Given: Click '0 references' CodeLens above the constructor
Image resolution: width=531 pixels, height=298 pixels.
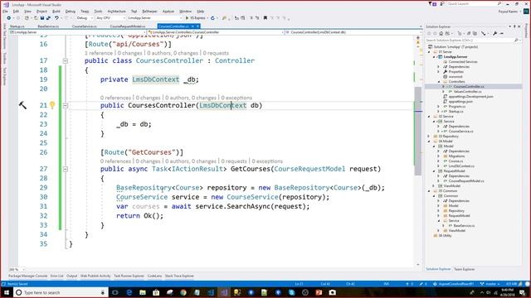Looking at the screenshot, I should point(115,98).
